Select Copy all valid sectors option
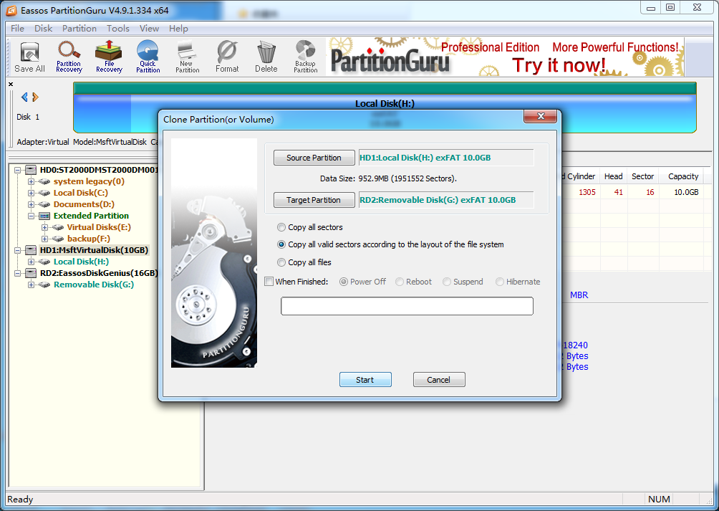The height and width of the screenshot is (511, 719). [x=281, y=244]
